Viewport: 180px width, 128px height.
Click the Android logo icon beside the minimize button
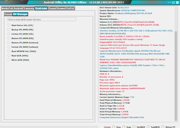(x=164, y=2)
